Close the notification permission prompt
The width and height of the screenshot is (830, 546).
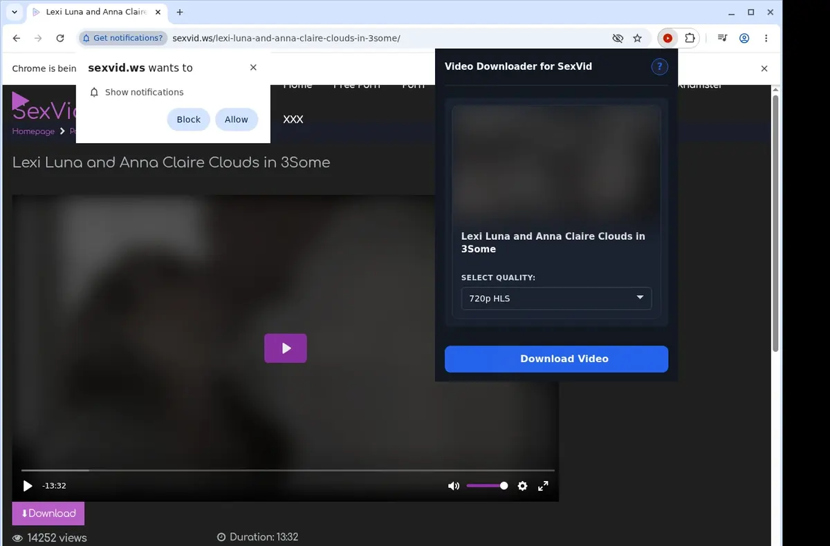click(x=253, y=67)
